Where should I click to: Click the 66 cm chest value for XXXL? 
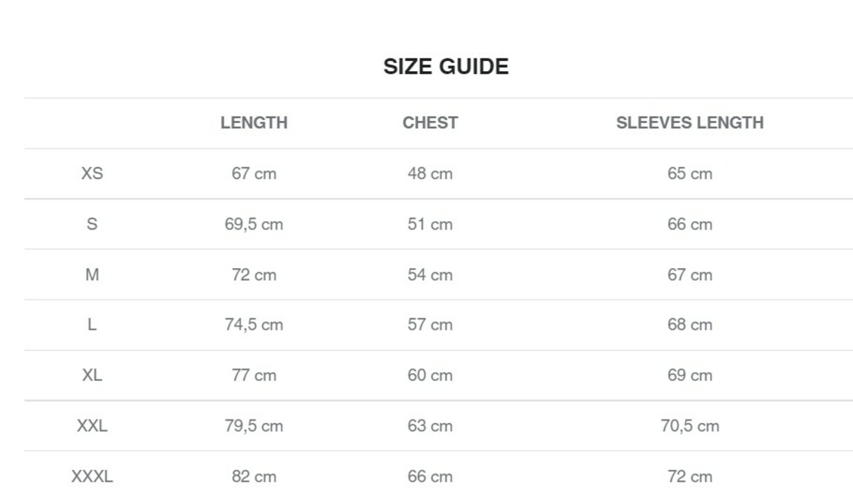(430, 476)
